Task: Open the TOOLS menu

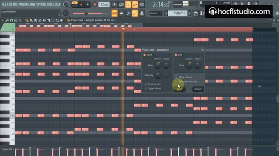Action: 50,4
